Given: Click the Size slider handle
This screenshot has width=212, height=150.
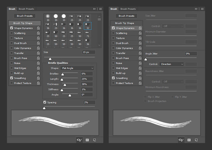Looking at the screenshot, I should (x=50, y=59).
